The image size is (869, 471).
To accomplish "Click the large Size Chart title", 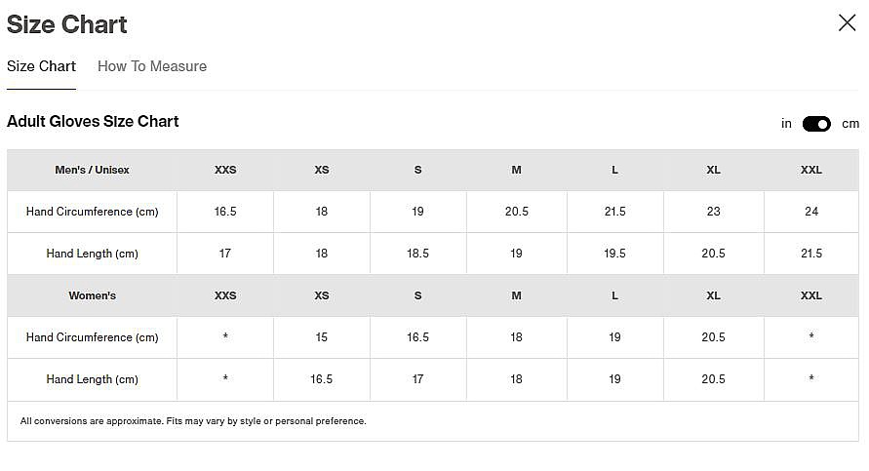I will 67,24.
